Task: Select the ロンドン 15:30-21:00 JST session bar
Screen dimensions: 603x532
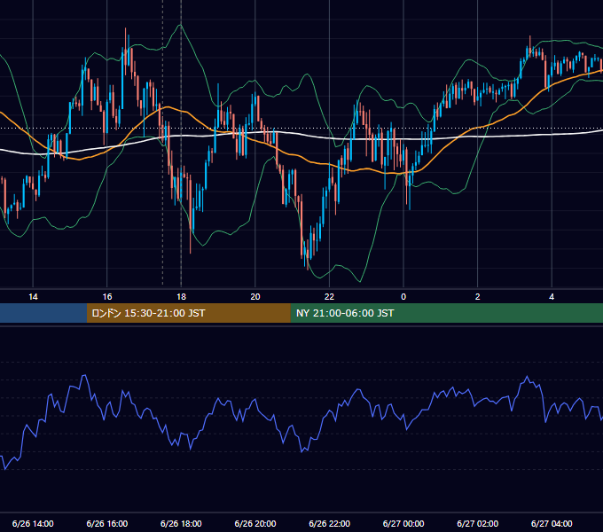Action: coord(188,313)
